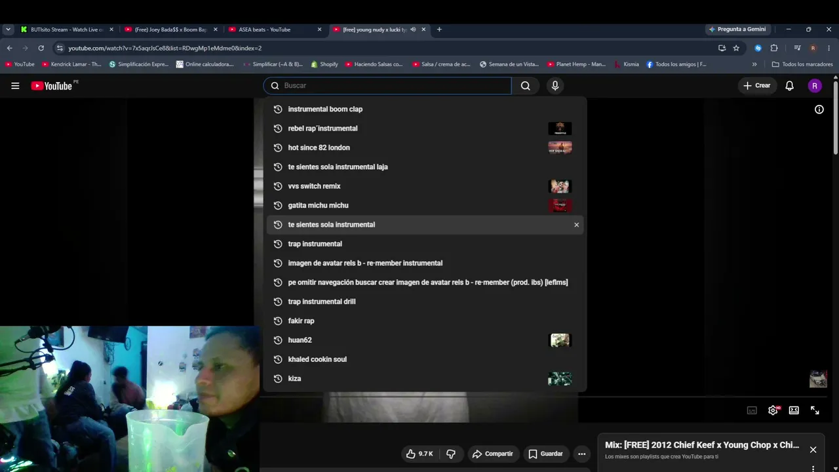Image resolution: width=839 pixels, height=472 pixels.
Task: Click the Guardar button
Action: click(x=545, y=454)
